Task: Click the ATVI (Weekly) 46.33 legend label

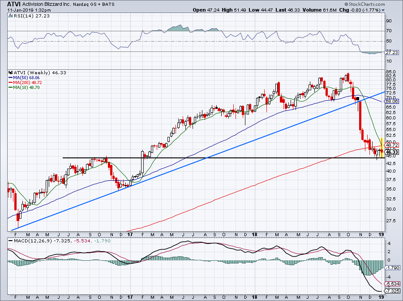Action: pyautogui.click(x=40, y=72)
